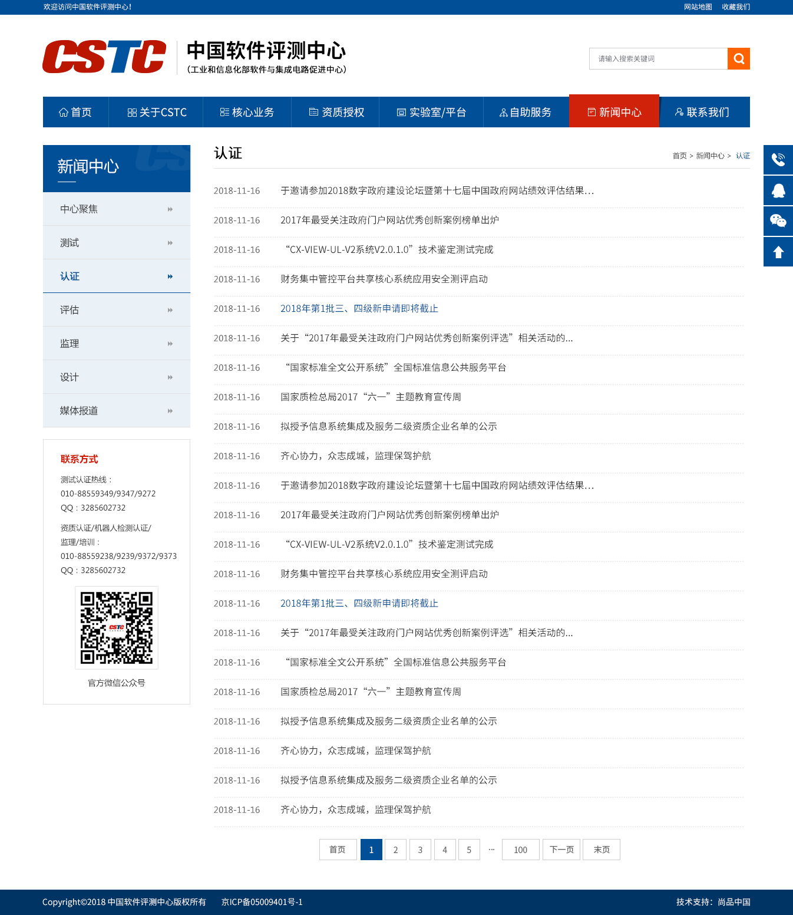Open the 核心业务 menu

pos(247,111)
